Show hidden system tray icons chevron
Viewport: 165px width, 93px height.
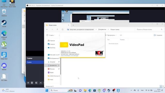click(x=131, y=90)
